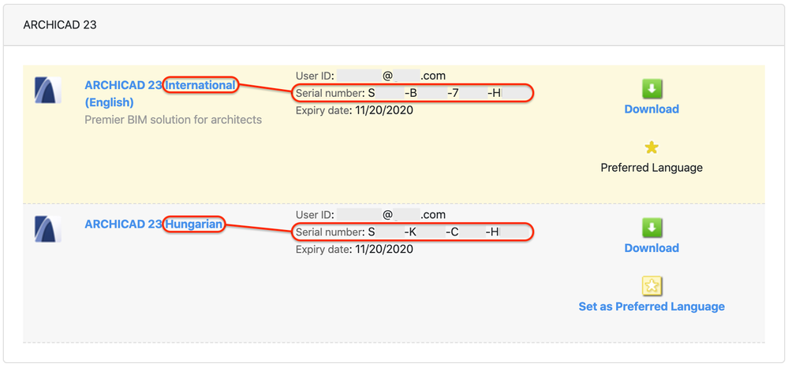Click expiry date 11/20/2020 in Hungarian row
The image size is (788, 367).
click(x=384, y=249)
